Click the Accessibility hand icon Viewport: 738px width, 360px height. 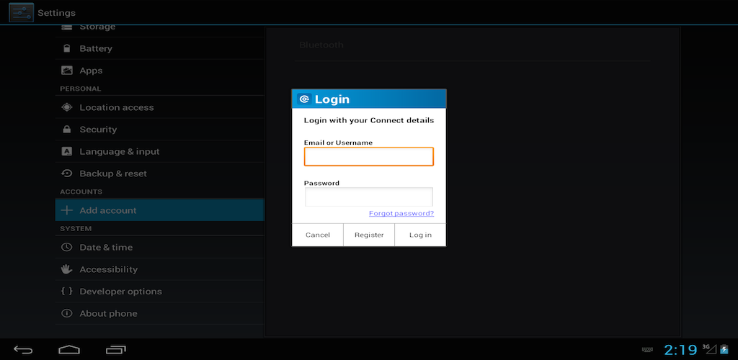tap(67, 269)
